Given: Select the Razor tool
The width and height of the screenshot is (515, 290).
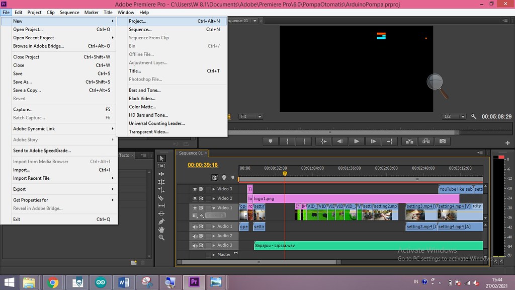Looking at the screenshot, I should (x=161, y=197).
